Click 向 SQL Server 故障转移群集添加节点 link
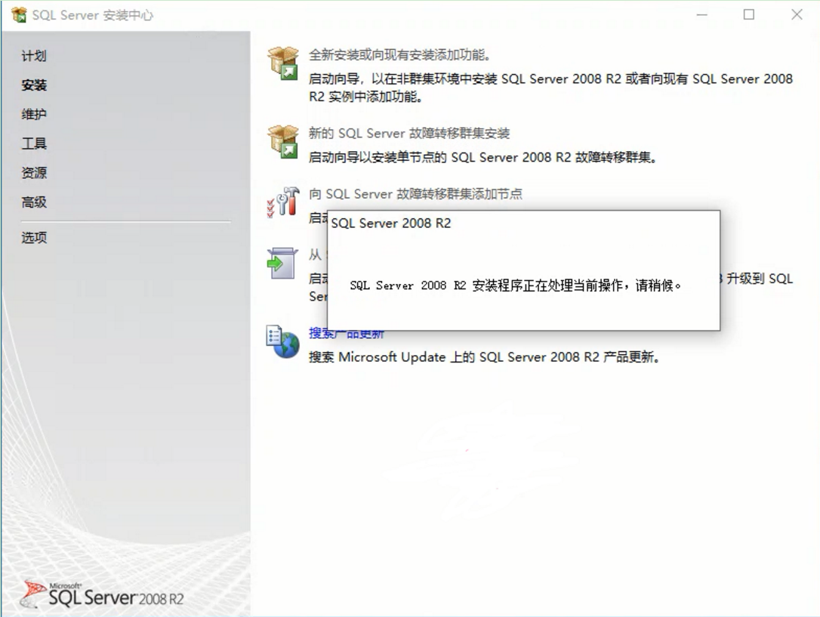Image resolution: width=820 pixels, height=617 pixels. coord(415,194)
